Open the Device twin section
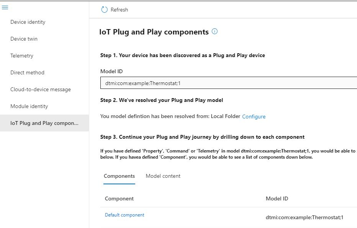The height and width of the screenshot is (228, 357). [x=25, y=39]
